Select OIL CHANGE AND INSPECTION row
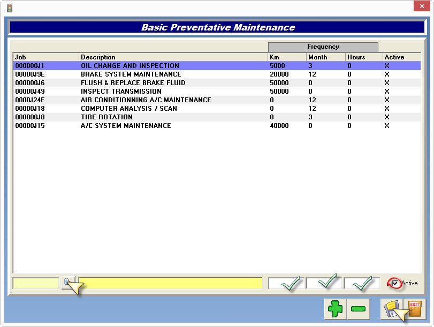Screen dimensions: 434x327 coord(217,66)
